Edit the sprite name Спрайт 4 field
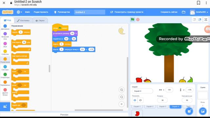This screenshot has height=118, width=210. tap(142, 91)
